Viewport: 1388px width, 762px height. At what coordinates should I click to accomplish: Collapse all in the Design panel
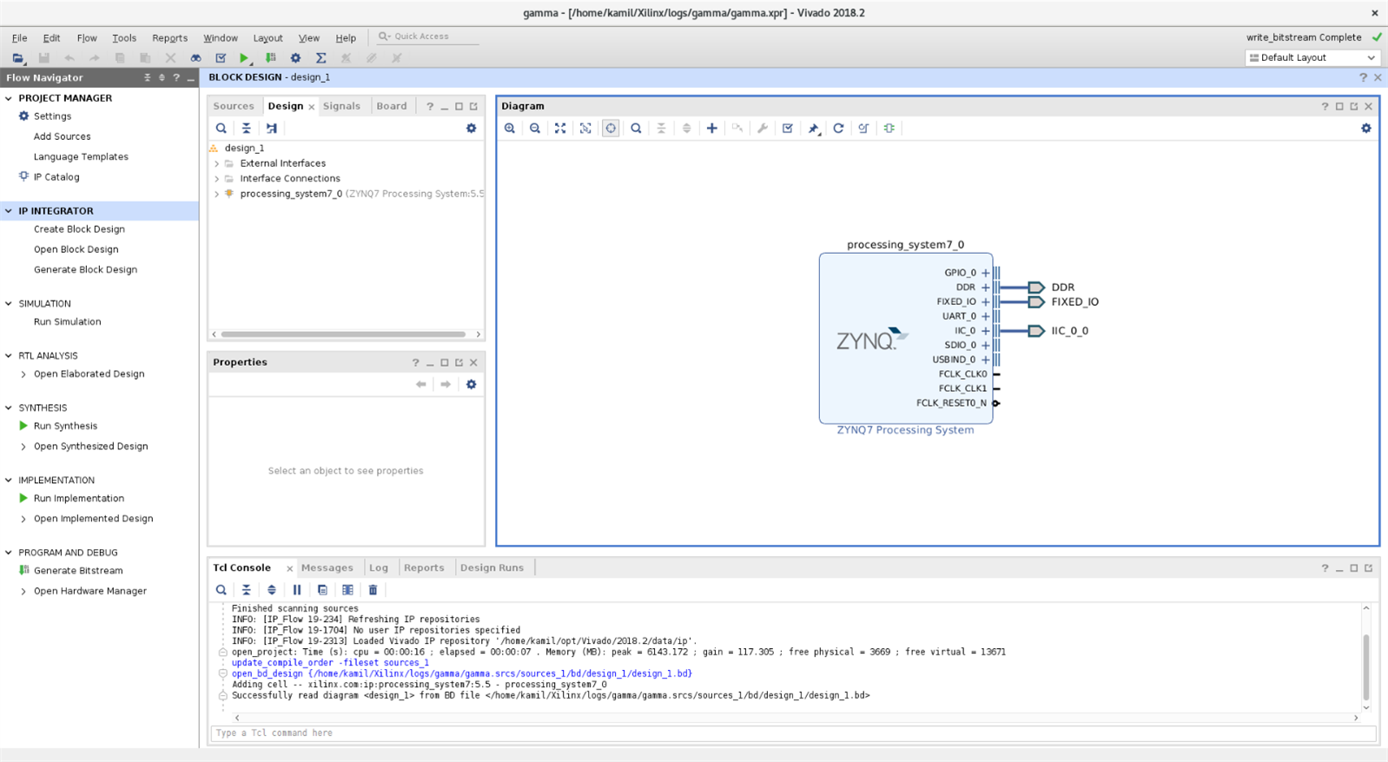pyautogui.click(x=247, y=129)
